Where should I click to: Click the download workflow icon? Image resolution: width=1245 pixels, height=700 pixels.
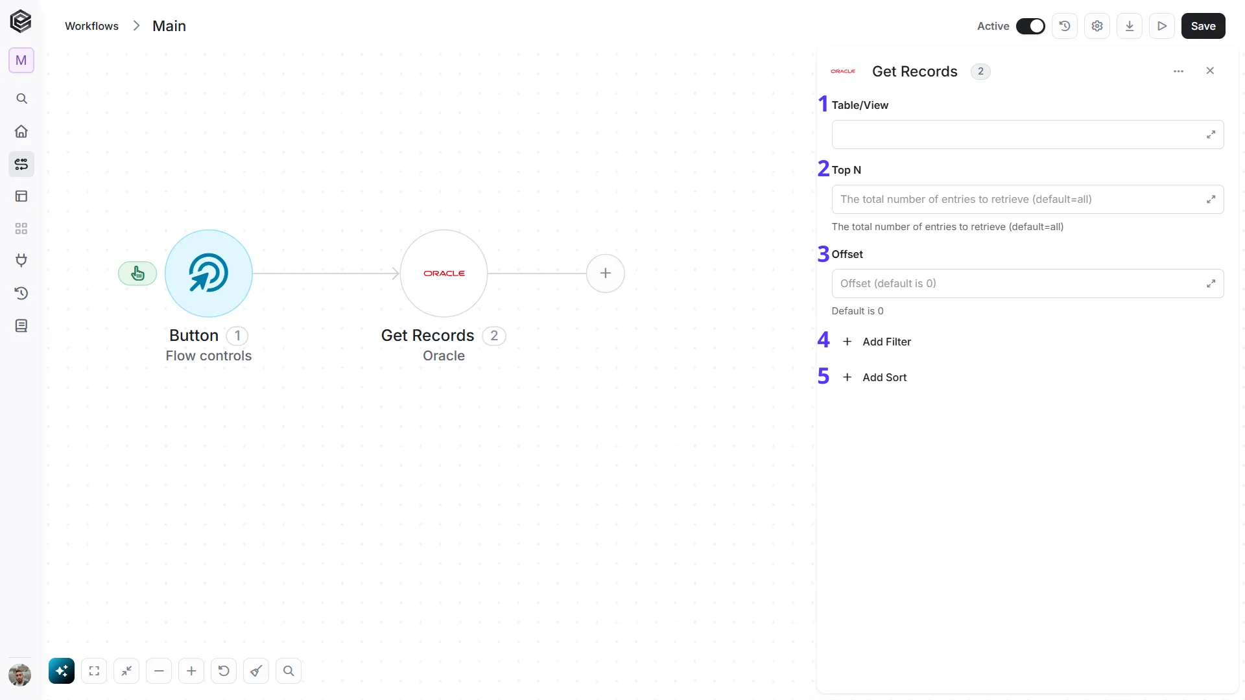pos(1130,26)
